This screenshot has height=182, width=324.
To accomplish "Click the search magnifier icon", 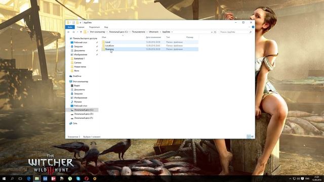I will pos(251,32).
